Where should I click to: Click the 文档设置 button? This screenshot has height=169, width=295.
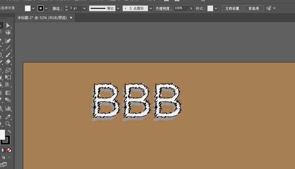[x=232, y=8]
